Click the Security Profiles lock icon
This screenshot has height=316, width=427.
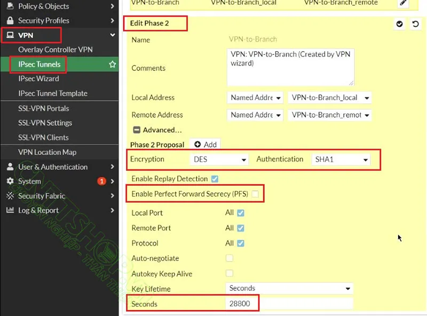pyautogui.click(x=10, y=21)
